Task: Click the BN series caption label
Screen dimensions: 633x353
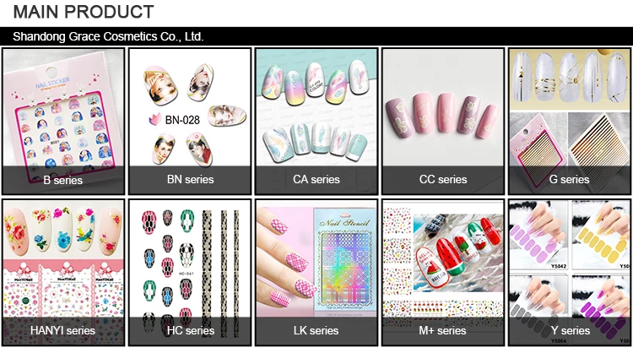Action: pos(190,180)
